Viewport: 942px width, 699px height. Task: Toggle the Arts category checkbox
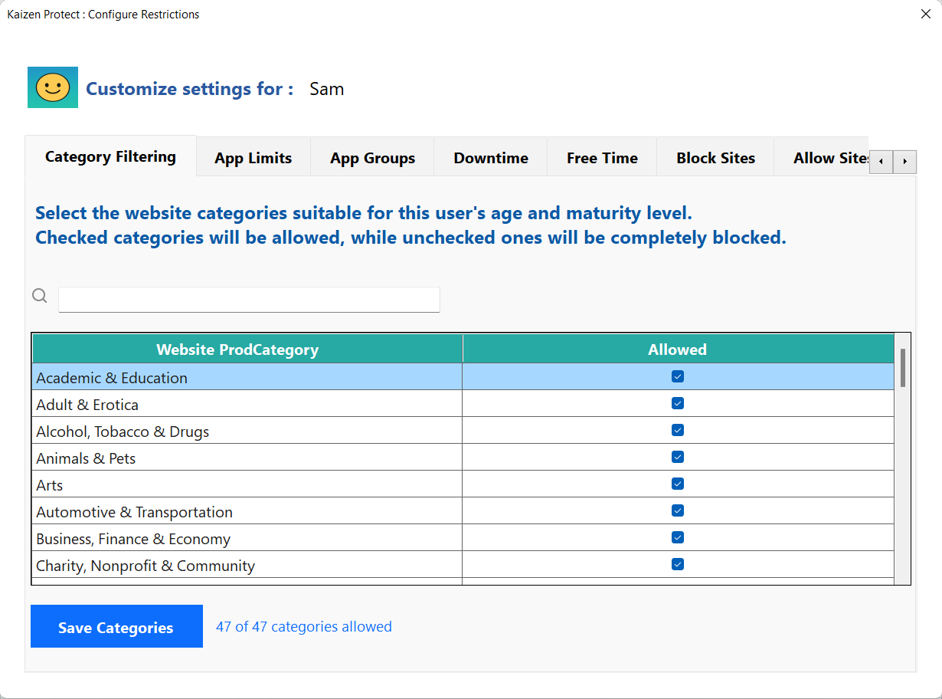677,484
